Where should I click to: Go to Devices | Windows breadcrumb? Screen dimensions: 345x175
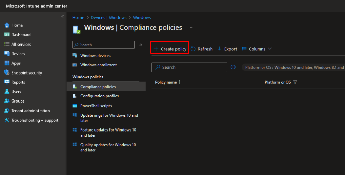pos(109,18)
